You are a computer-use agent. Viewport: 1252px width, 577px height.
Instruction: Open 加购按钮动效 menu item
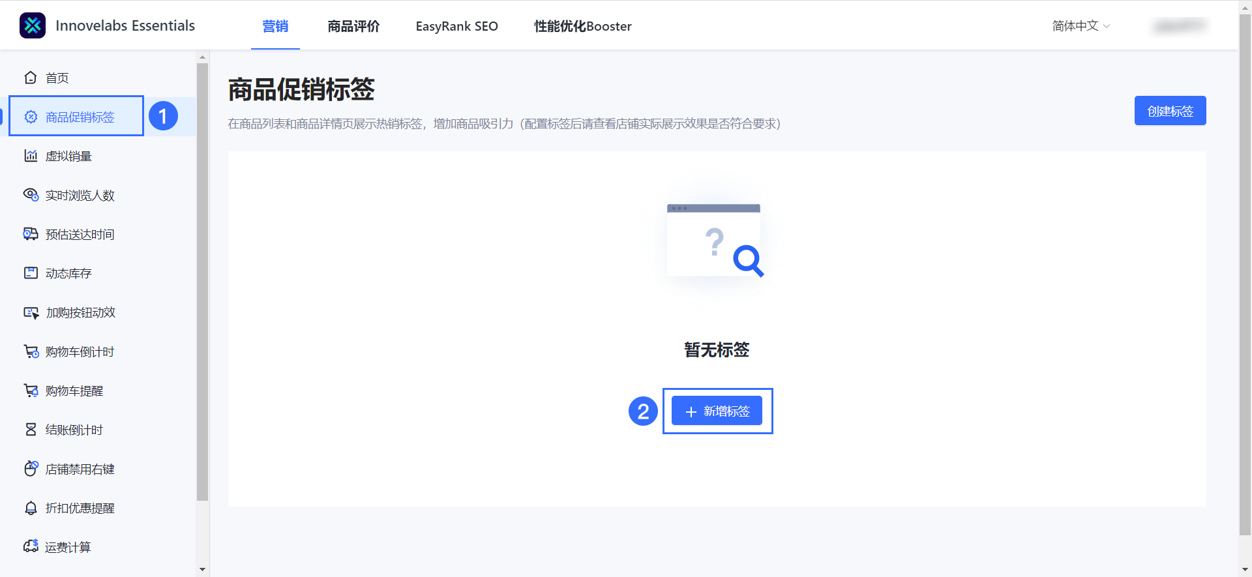point(80,312)
